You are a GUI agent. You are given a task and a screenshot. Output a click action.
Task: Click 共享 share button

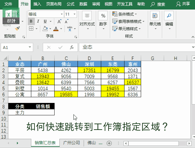183,4
